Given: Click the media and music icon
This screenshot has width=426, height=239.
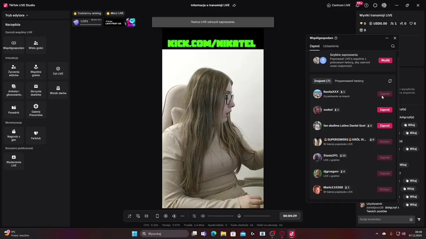Looking at the screenshot, I should (x=138, y=216).
